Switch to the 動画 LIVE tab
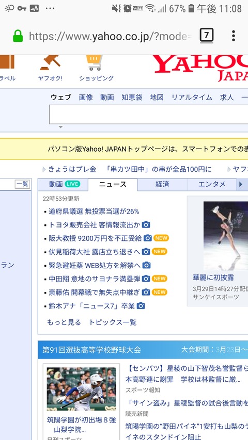This screenshot has height=440, width=248. point(63,184)
